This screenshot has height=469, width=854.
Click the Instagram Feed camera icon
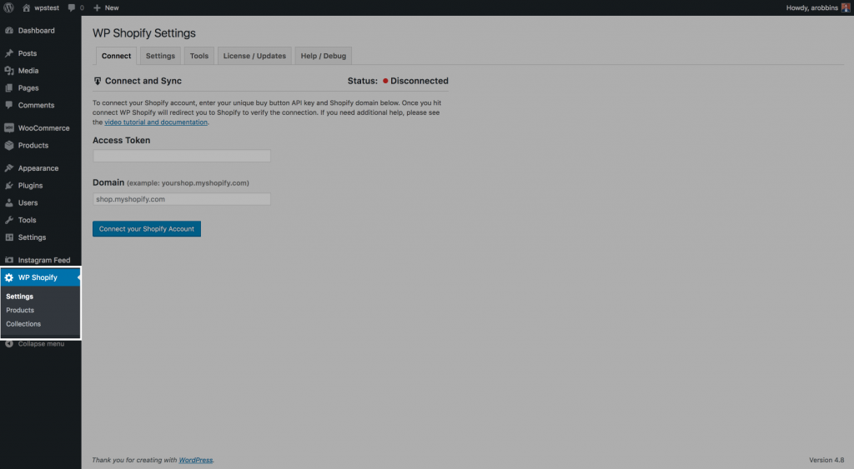[x=9, y=260]
